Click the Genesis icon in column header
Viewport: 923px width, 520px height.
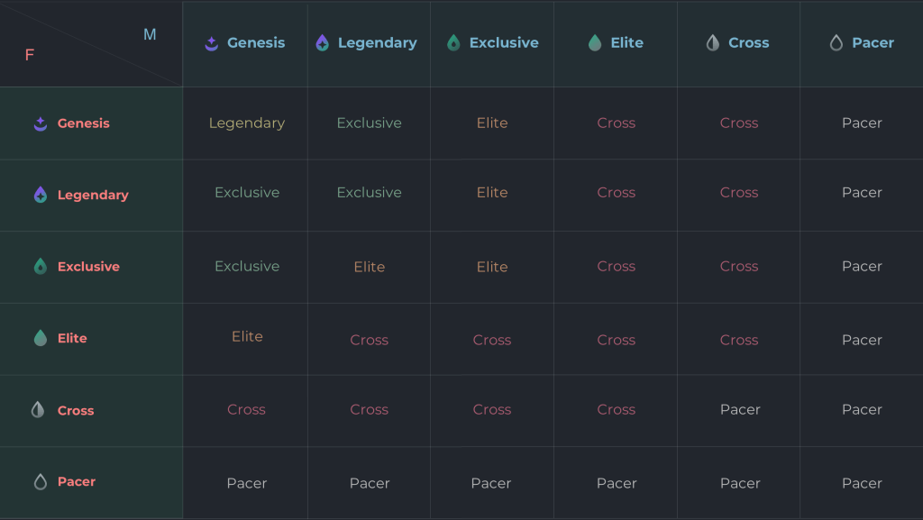(x=212, y=43)
